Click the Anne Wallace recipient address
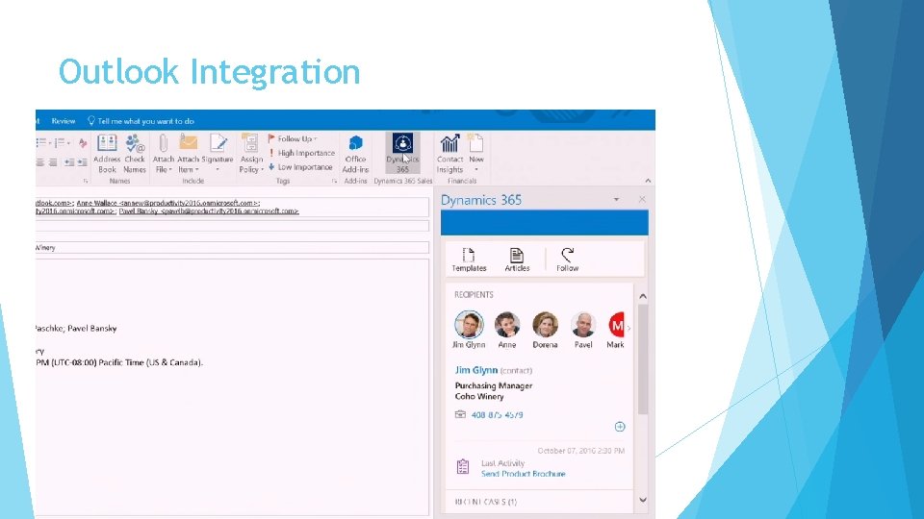Image resolution: width=924 pixels, height=519 pixels. 167,203
